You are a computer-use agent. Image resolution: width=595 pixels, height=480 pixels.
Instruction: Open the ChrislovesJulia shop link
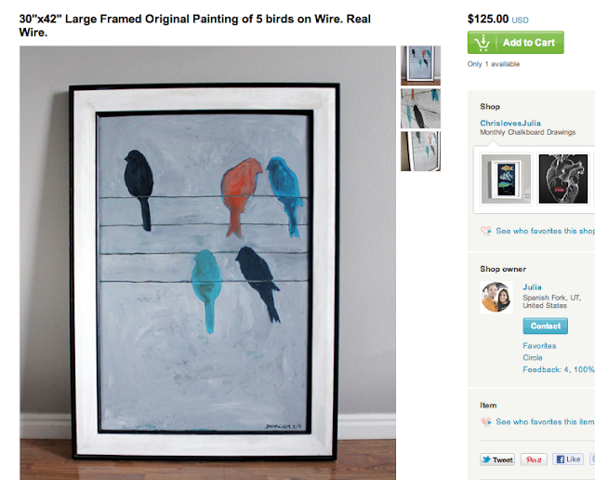tap(510, 123)
